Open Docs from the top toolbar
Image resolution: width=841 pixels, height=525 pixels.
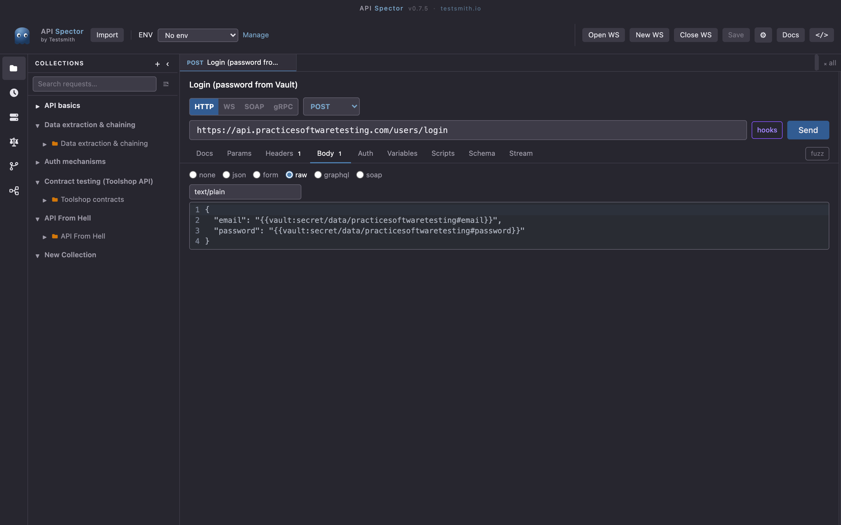(x=790, y=35)
